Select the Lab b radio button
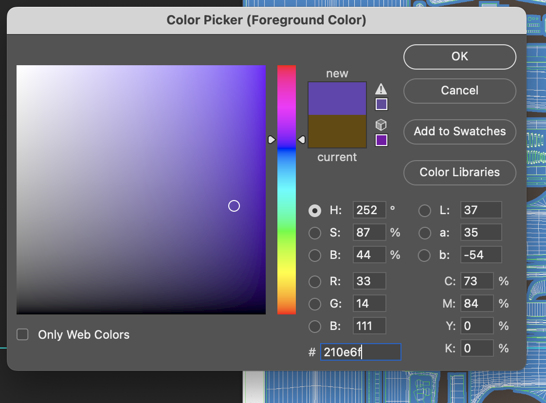Viewport: 546px width, 403px height. 424,255
